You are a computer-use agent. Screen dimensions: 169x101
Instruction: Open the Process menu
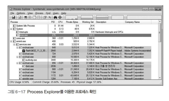click(x=39, y=13)
